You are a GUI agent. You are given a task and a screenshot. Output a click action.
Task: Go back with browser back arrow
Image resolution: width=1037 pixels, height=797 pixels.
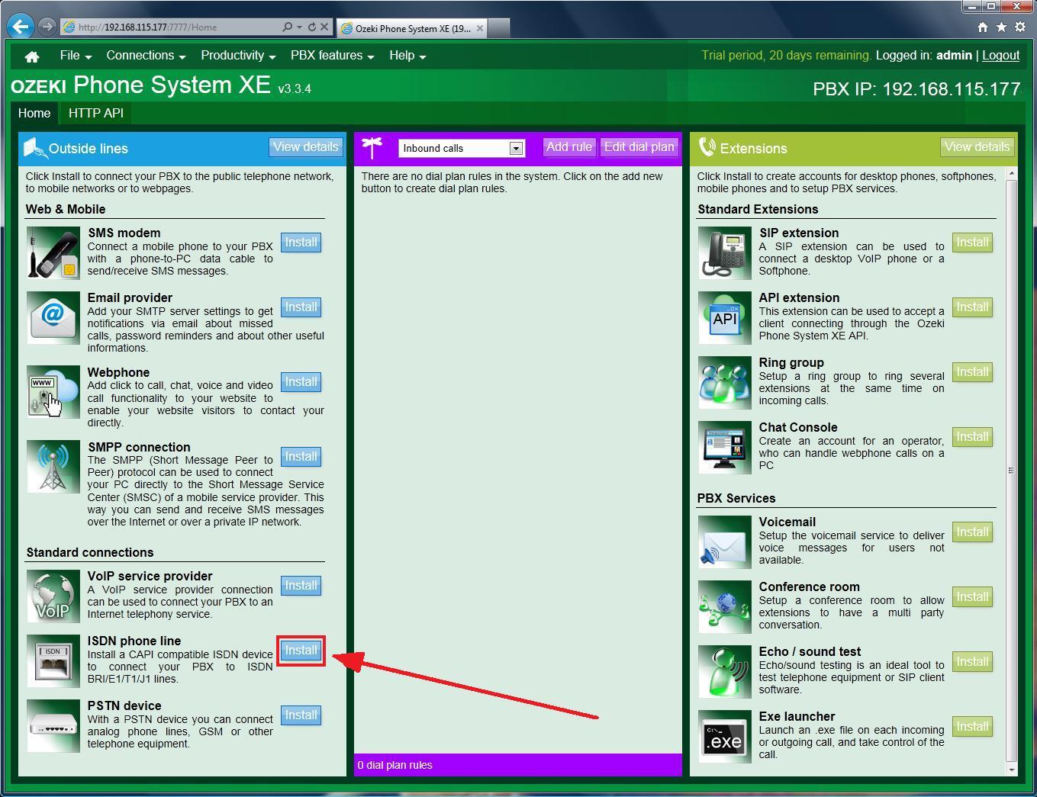click(x=20, y=27)
